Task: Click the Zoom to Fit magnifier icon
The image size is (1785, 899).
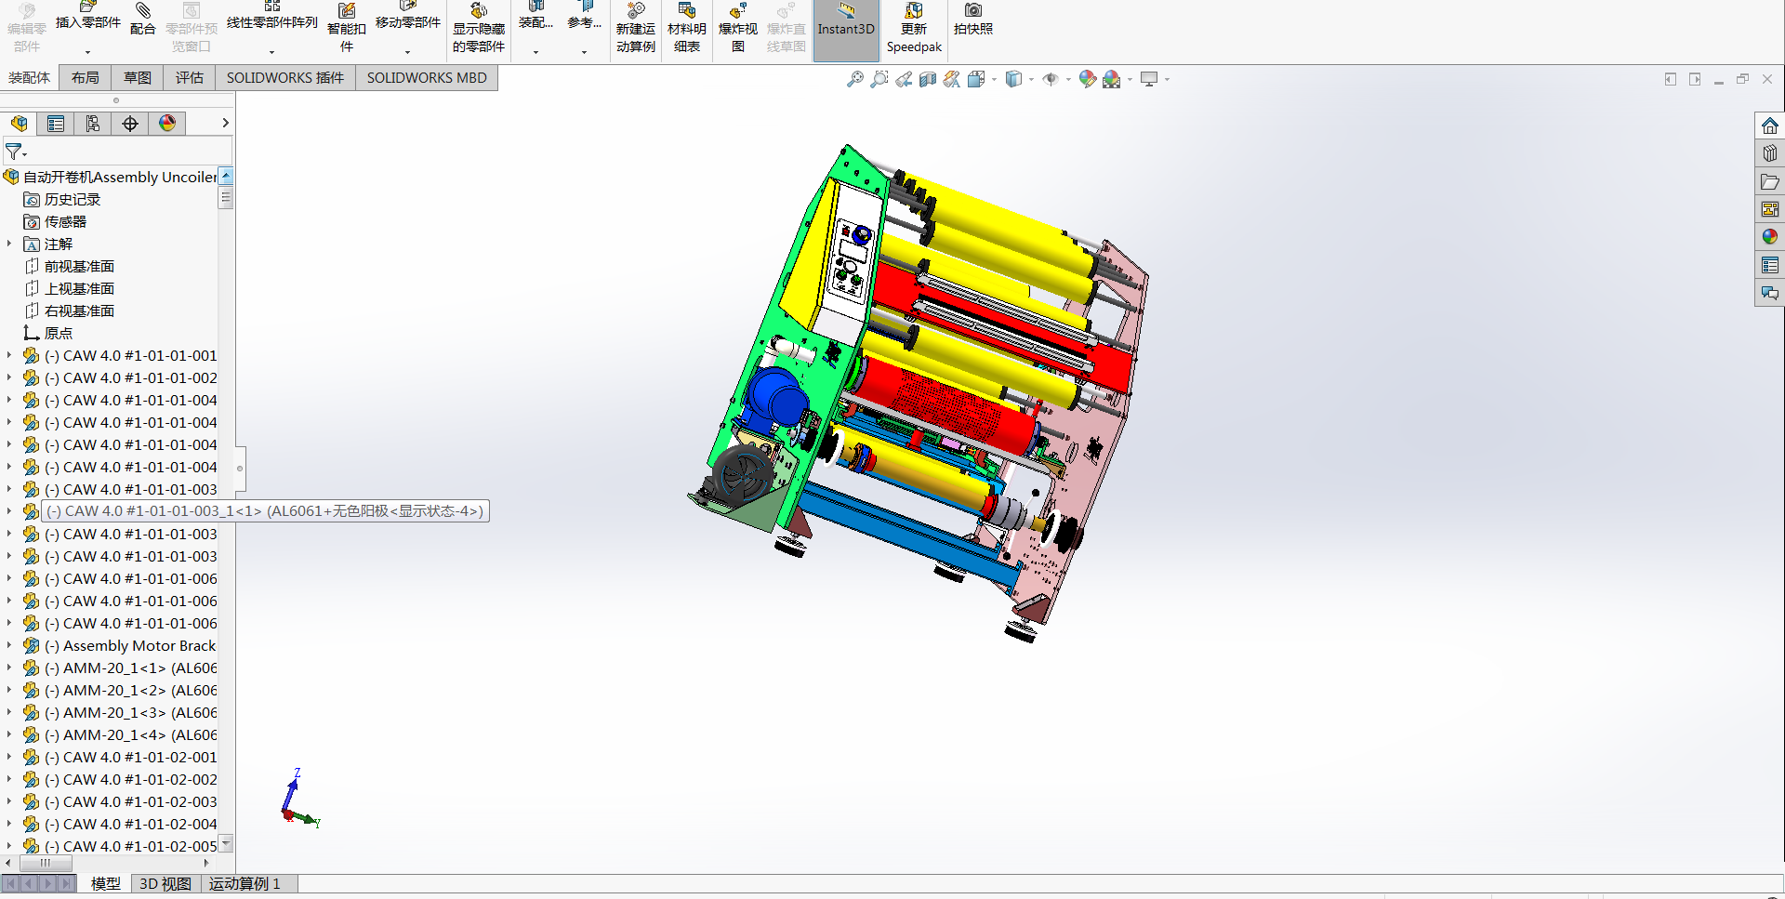Action: 854,80
